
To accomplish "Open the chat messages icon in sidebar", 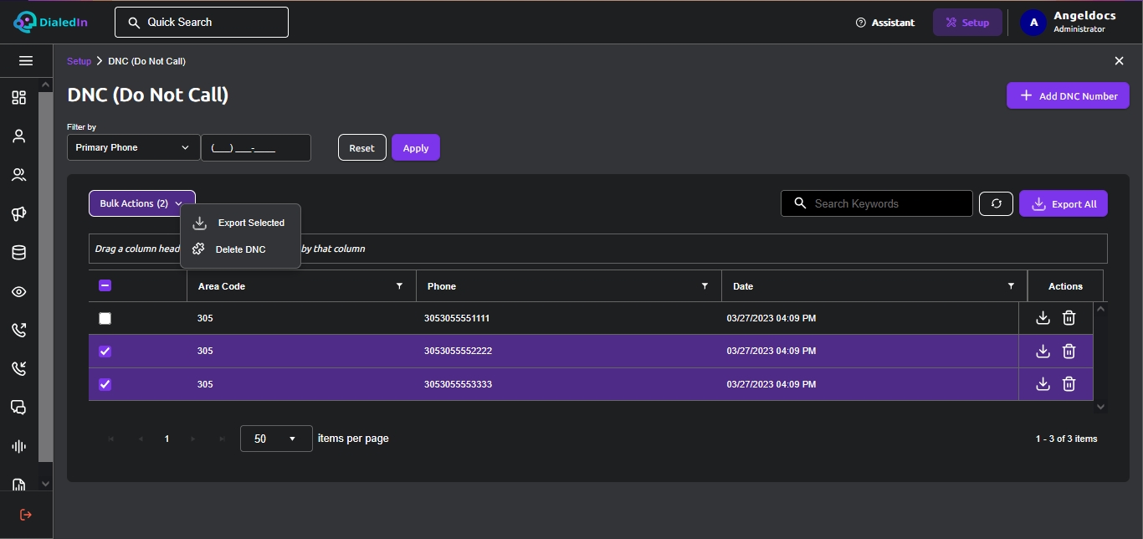I will coord(18,408).
